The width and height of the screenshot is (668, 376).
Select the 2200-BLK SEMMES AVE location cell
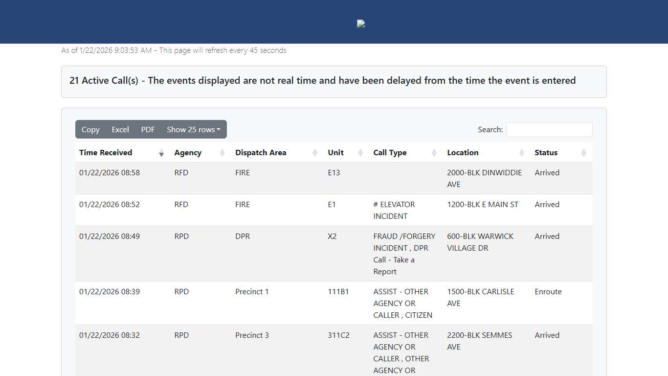coord(479,341)
